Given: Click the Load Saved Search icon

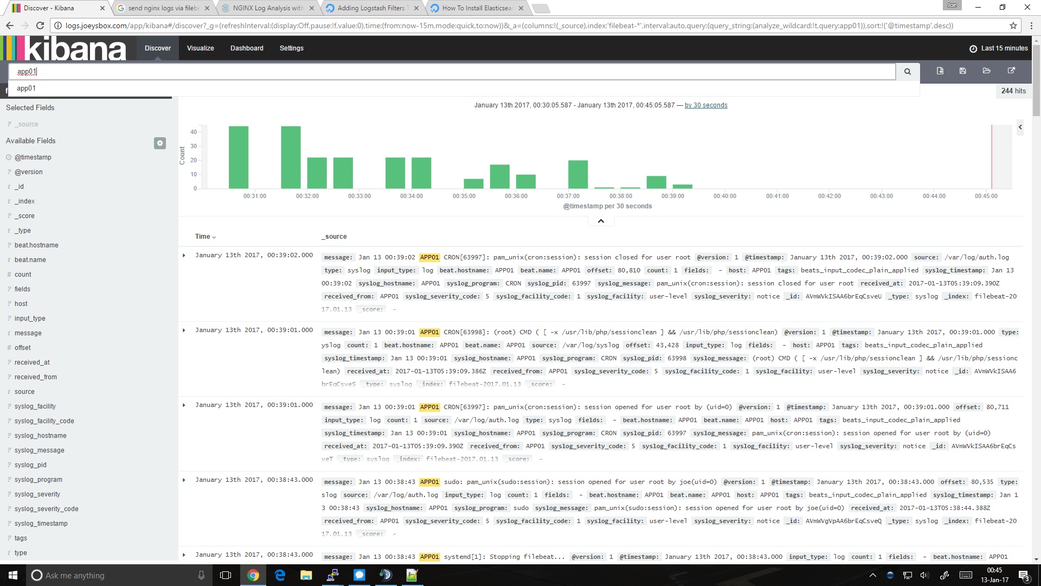Looking at the screenshot, I should pos(986,71).
